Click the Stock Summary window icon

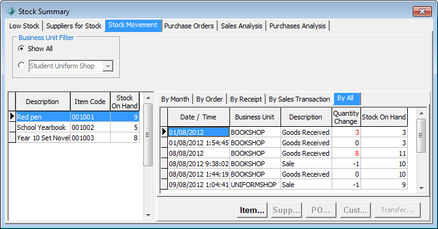(x=11, y=12)
